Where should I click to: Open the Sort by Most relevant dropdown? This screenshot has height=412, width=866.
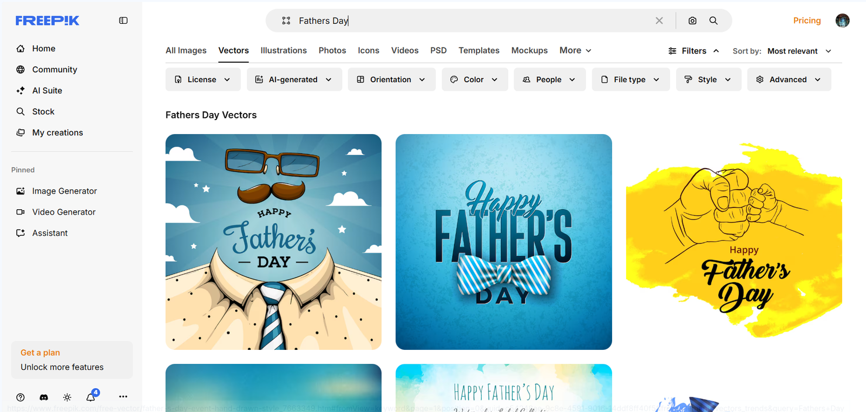[x=799, y=51]
